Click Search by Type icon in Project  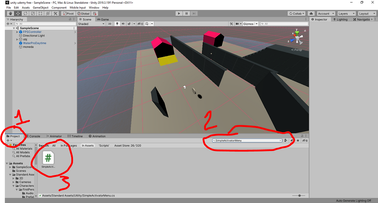(x=286, y=140)
